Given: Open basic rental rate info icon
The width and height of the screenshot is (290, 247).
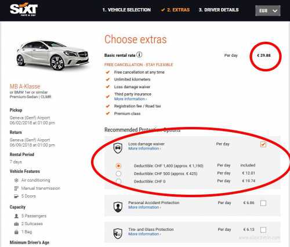Looking at the screenshot, I should [139, 55].
